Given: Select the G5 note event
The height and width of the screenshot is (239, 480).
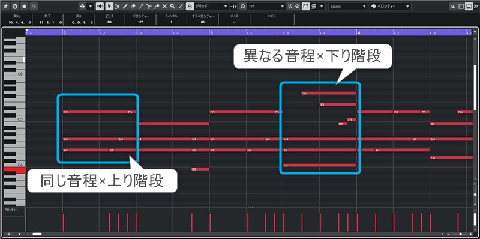Looking at the screenshot, I should point(329,93).
